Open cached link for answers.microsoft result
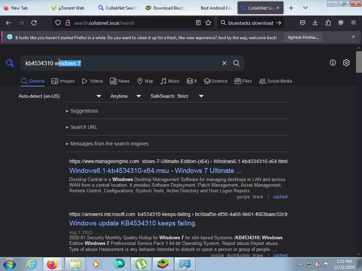Screen dimensions: 362x271 (x=280, y=255)
